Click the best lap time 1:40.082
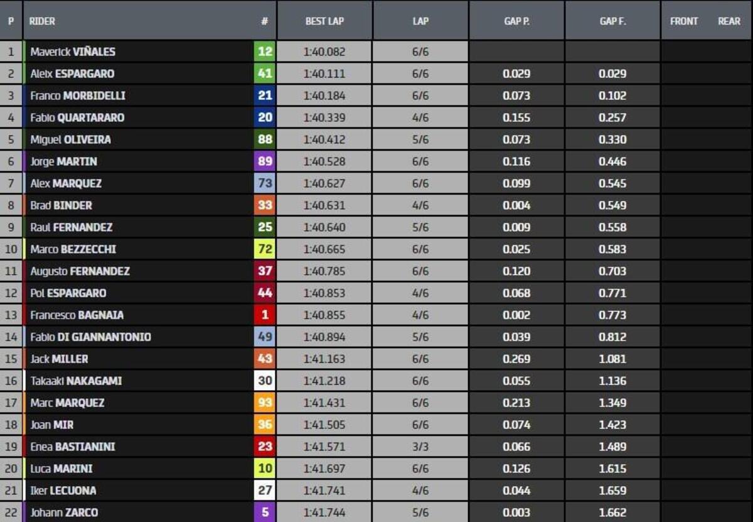 pos(324,51)
